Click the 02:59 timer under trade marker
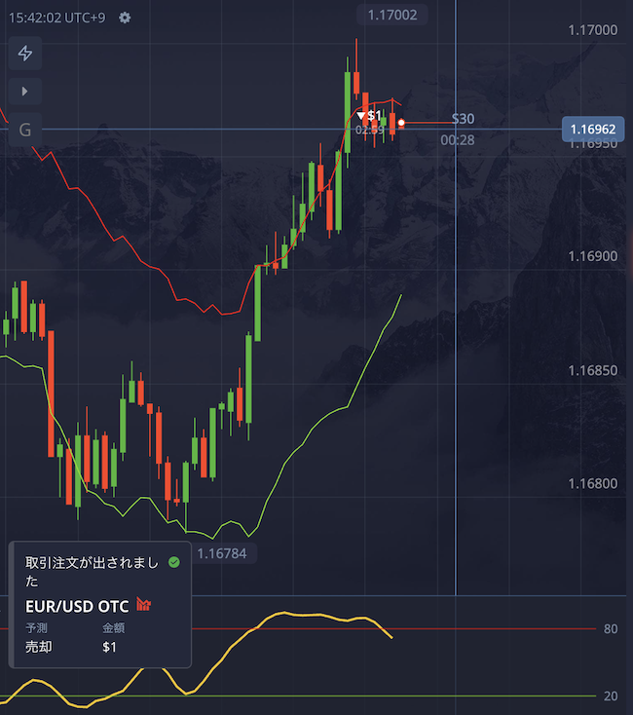The width and height of the screenshot is (633, 715). (x=368, y=130)
